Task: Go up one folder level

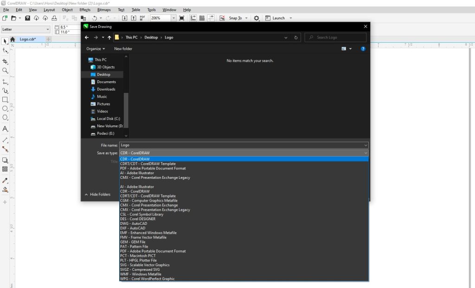Action: click(x=109, y=37)
